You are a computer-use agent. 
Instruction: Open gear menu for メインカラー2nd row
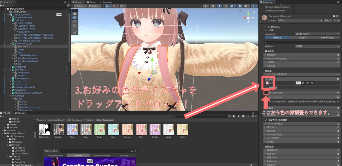coord(338,93)
